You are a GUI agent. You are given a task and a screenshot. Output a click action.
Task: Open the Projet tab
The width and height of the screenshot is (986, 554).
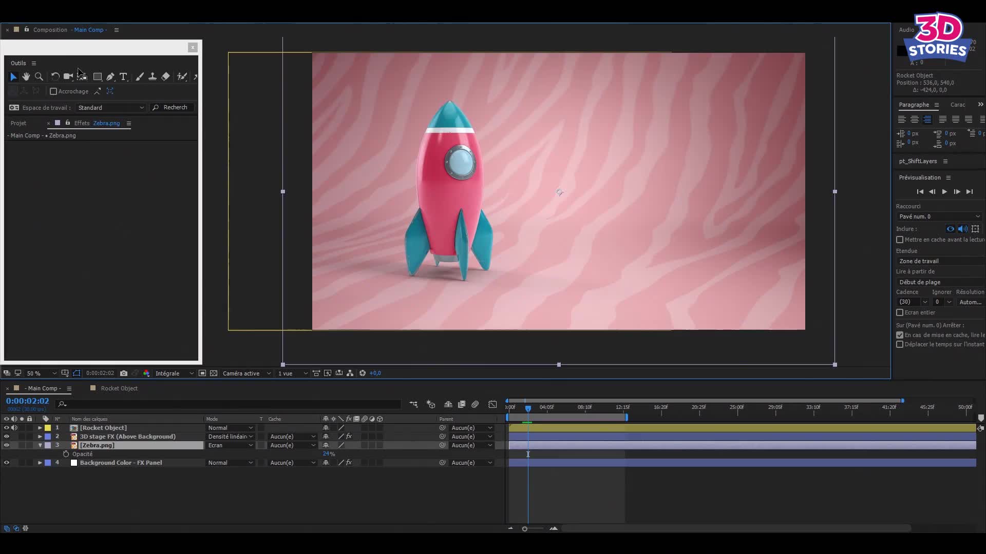18,123
